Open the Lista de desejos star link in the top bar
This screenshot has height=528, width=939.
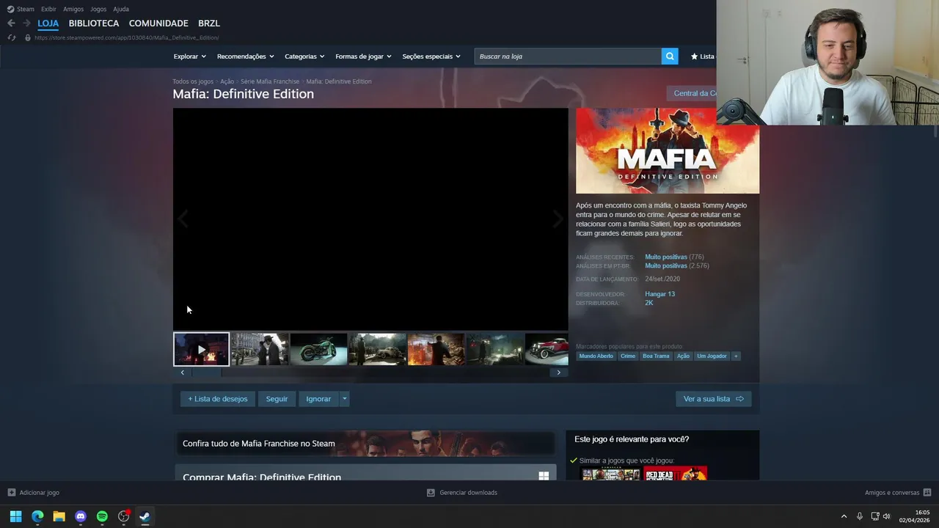(x=702, y=56)
